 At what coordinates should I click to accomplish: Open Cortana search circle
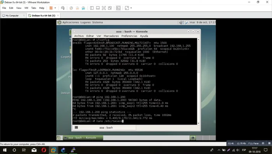(14, 150)
